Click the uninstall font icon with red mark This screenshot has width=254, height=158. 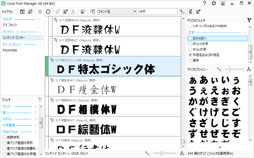point(65,12)
